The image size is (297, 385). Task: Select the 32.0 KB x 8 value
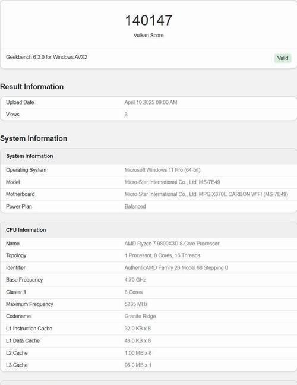tap(138, 329)
